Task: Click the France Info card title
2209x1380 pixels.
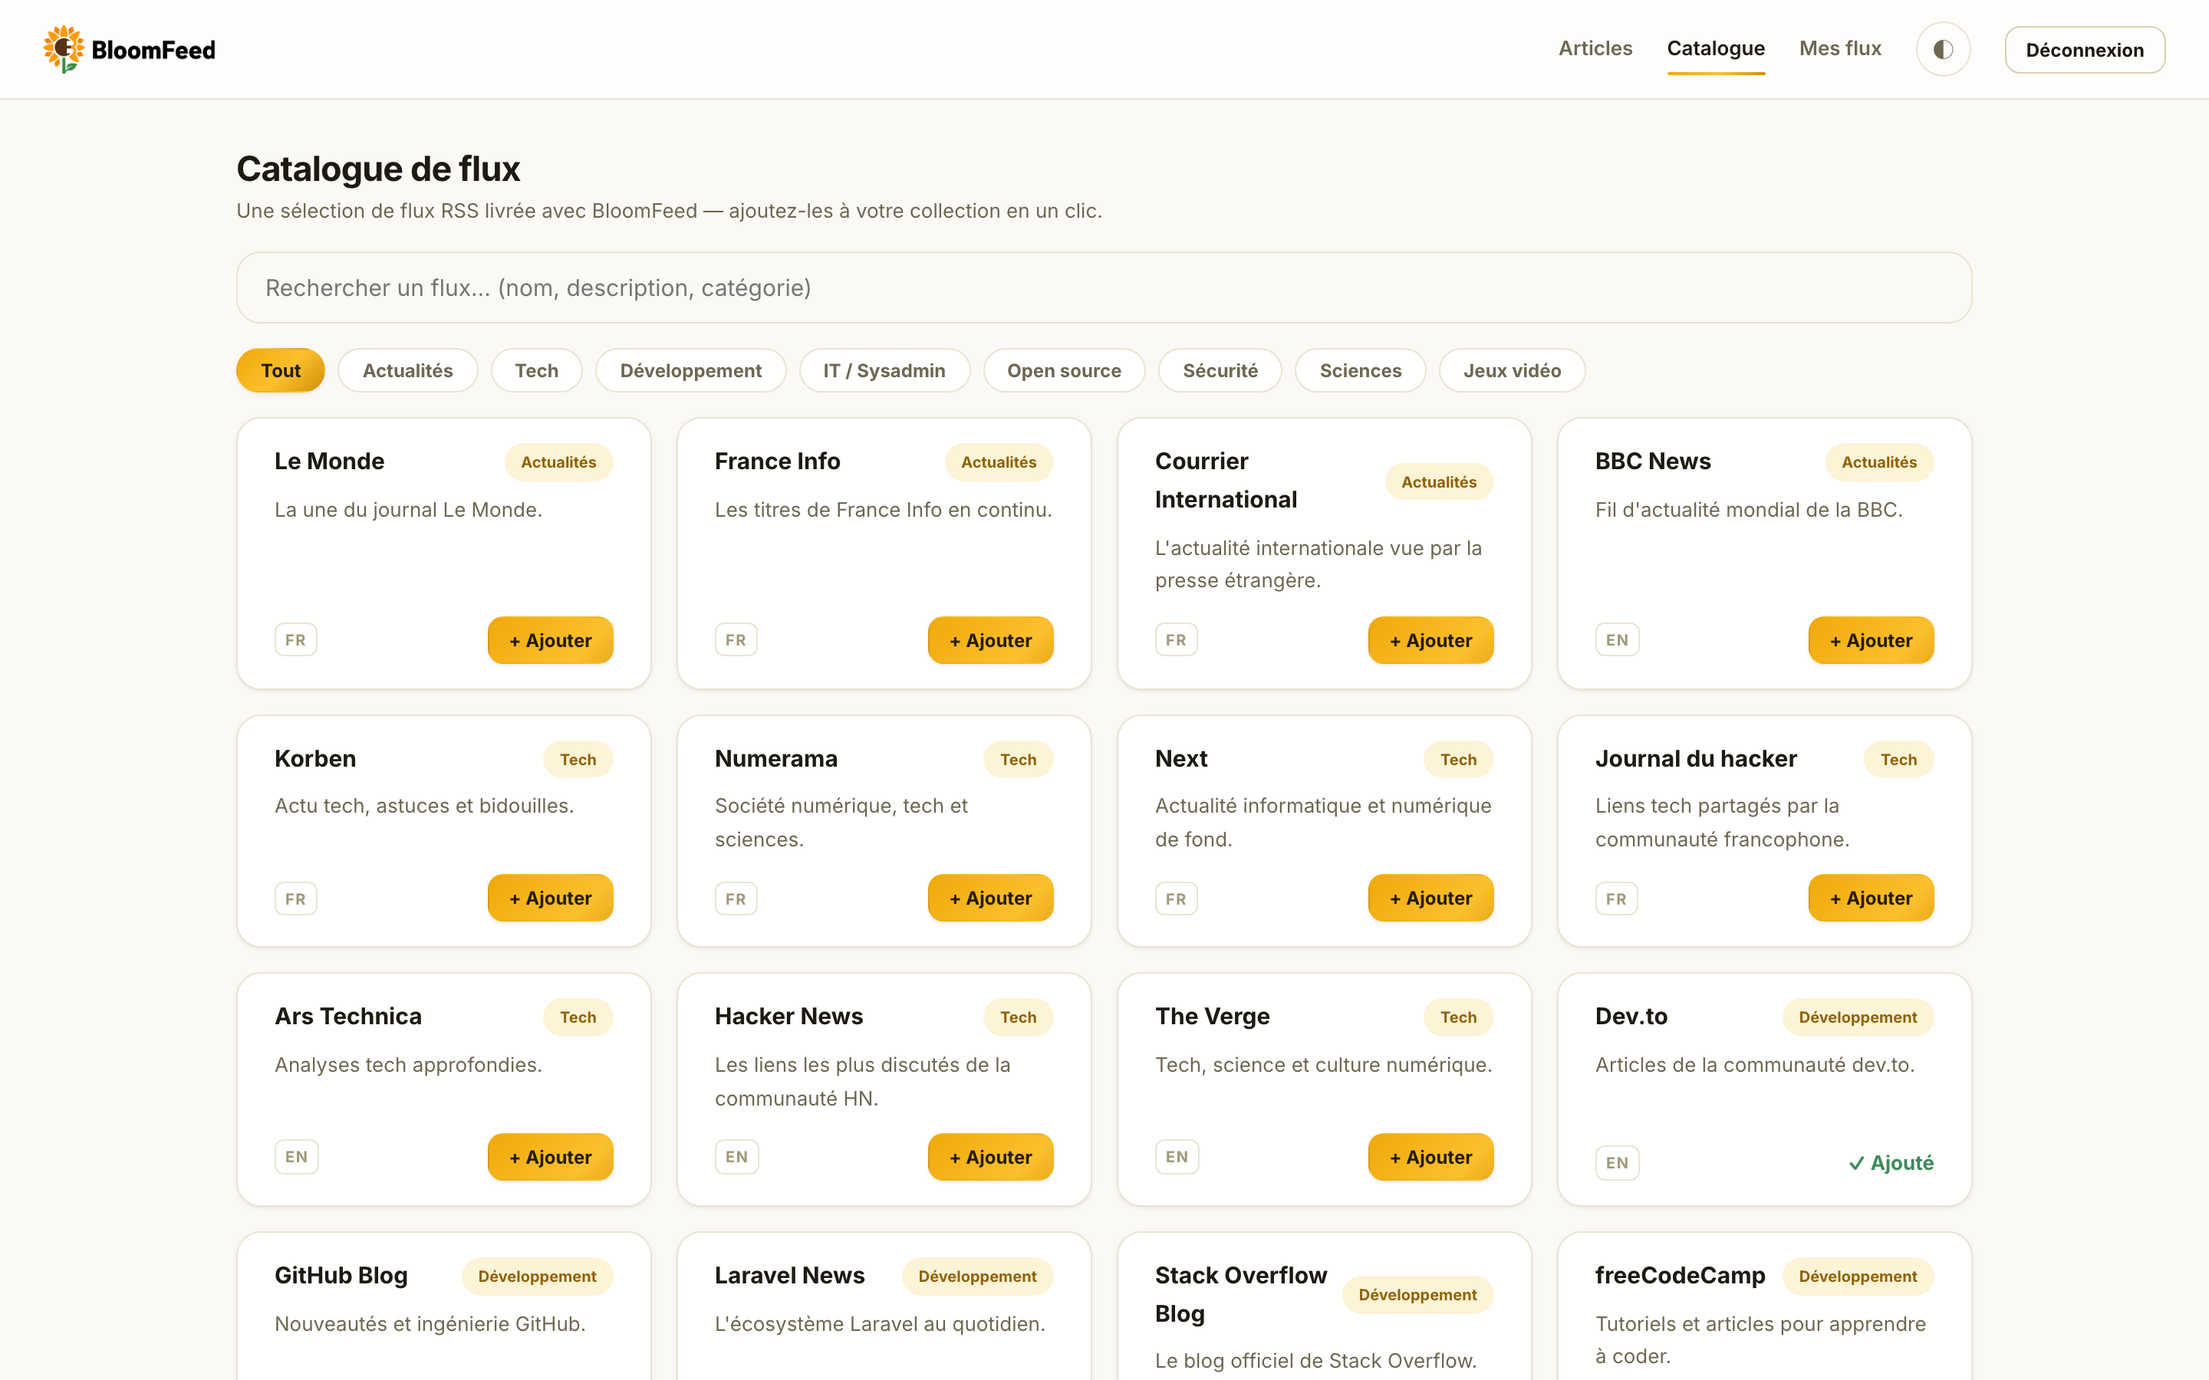Action: coord(777,461)
